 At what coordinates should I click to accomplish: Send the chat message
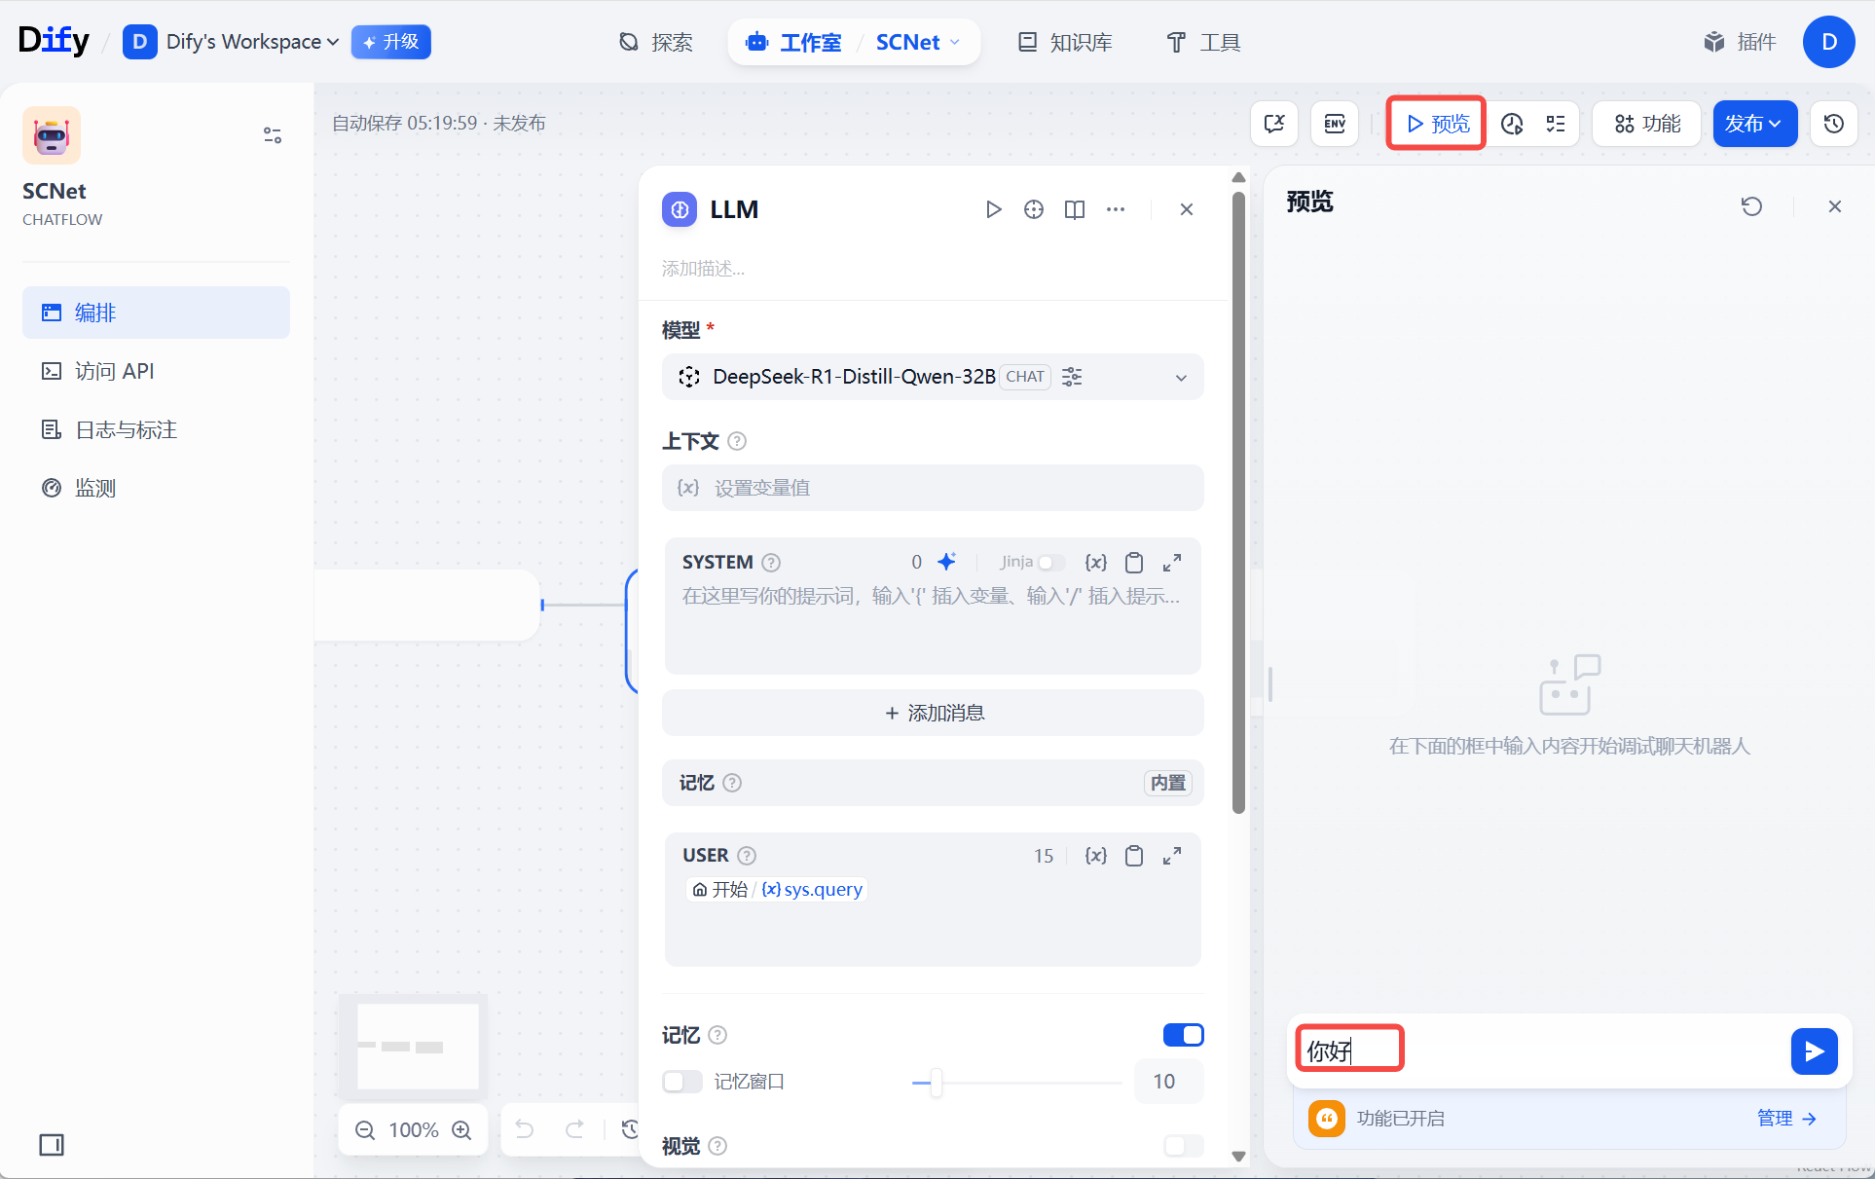[x=1814, y=1051]
